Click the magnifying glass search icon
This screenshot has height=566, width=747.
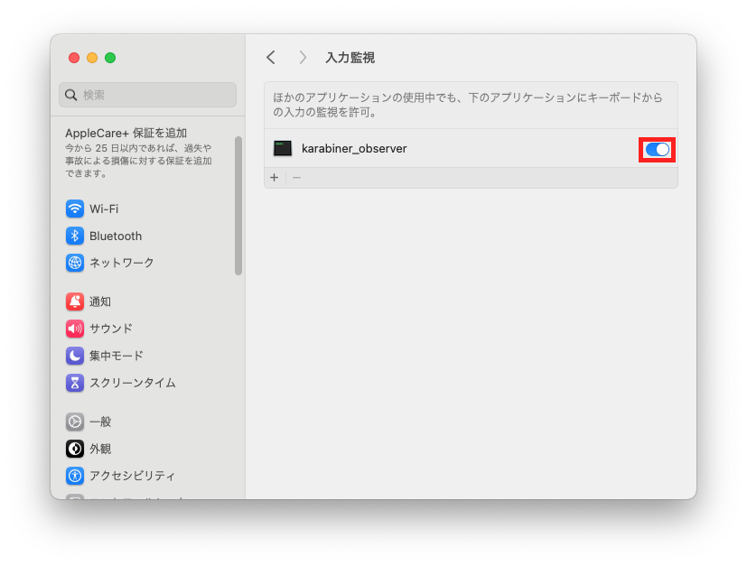click(71, 95)
